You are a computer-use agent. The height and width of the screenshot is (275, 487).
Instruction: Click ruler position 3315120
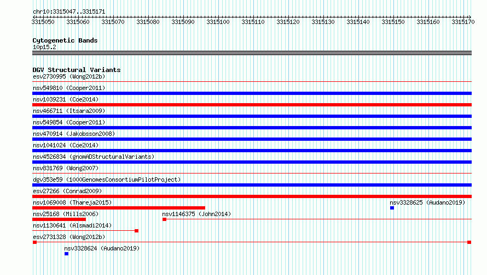click(288, 22)
